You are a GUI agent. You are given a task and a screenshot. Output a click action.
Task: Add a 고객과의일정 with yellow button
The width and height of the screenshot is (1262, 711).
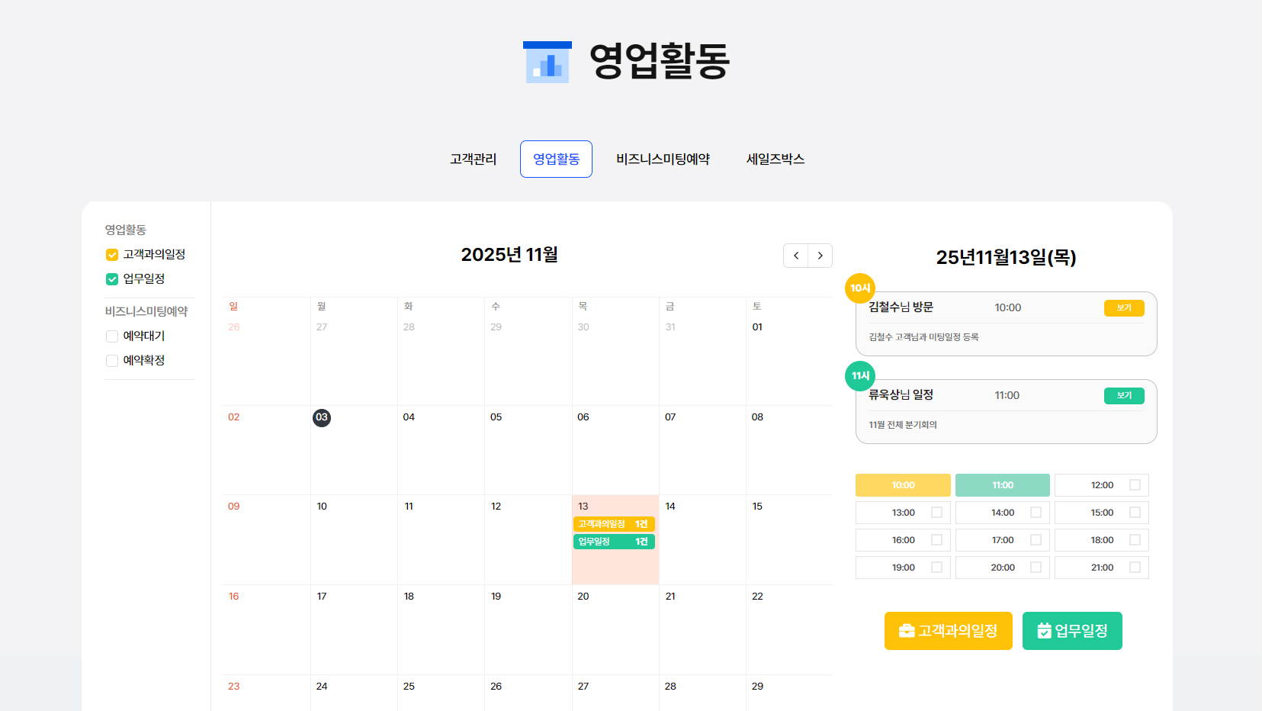949,631
